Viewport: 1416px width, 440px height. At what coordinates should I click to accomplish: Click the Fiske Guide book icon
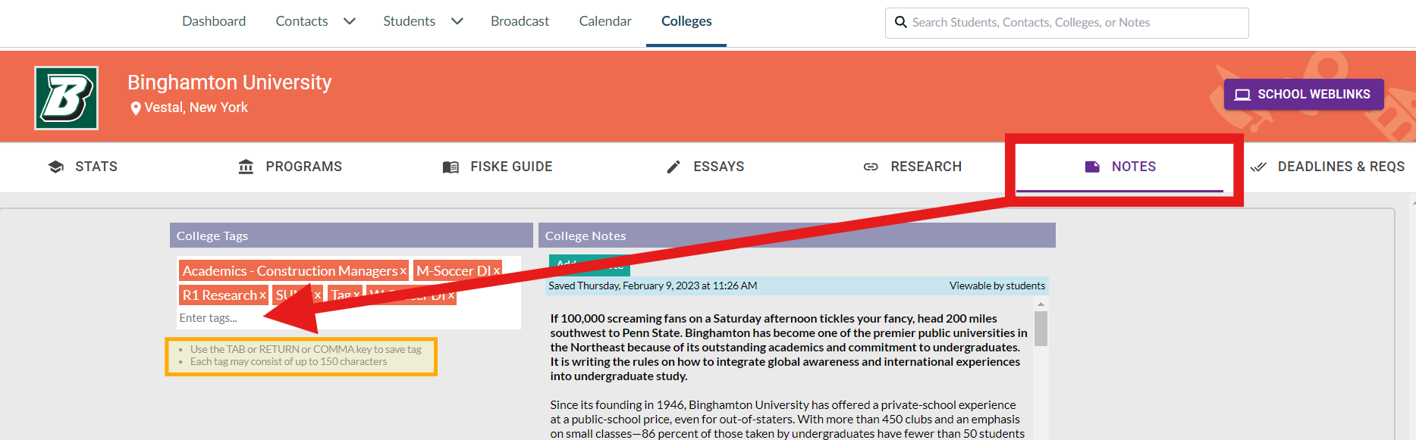pos(451,167)
